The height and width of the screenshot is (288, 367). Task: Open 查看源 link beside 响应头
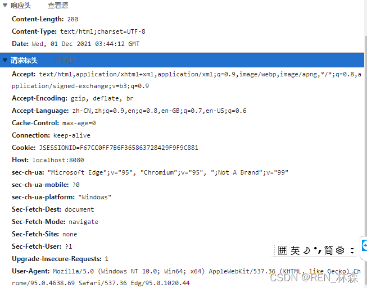[58, 6]
